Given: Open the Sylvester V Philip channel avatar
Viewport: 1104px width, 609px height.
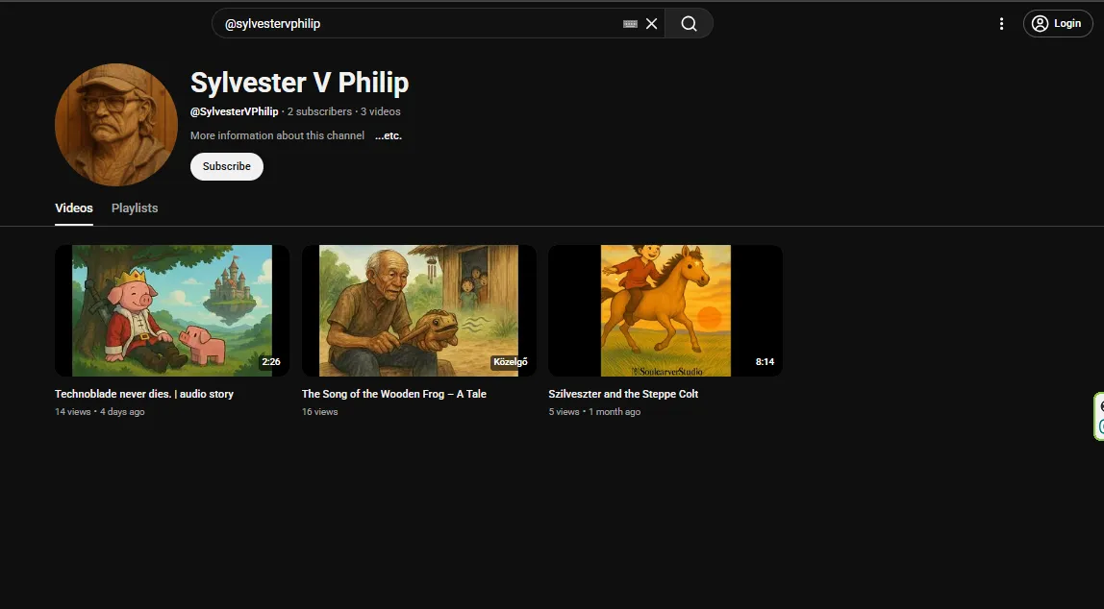Looking at the screenshot, I should pos(115,125).
